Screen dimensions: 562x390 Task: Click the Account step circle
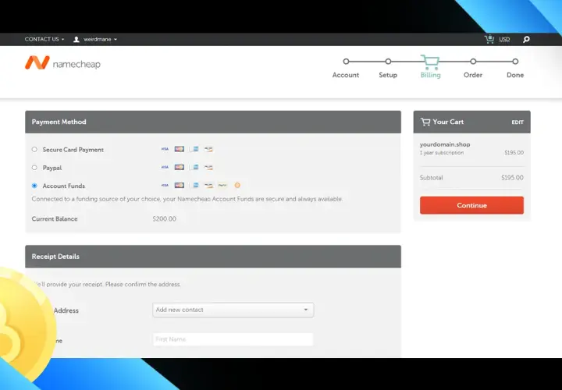pos(346,62)
